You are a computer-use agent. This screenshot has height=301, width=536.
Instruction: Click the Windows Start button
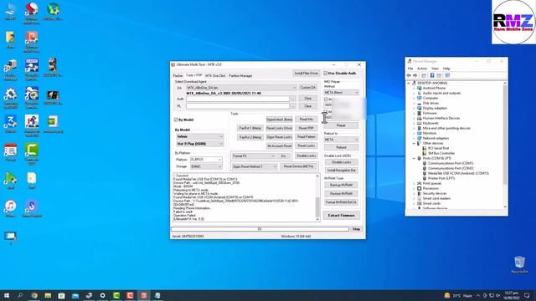pos(6,295)
